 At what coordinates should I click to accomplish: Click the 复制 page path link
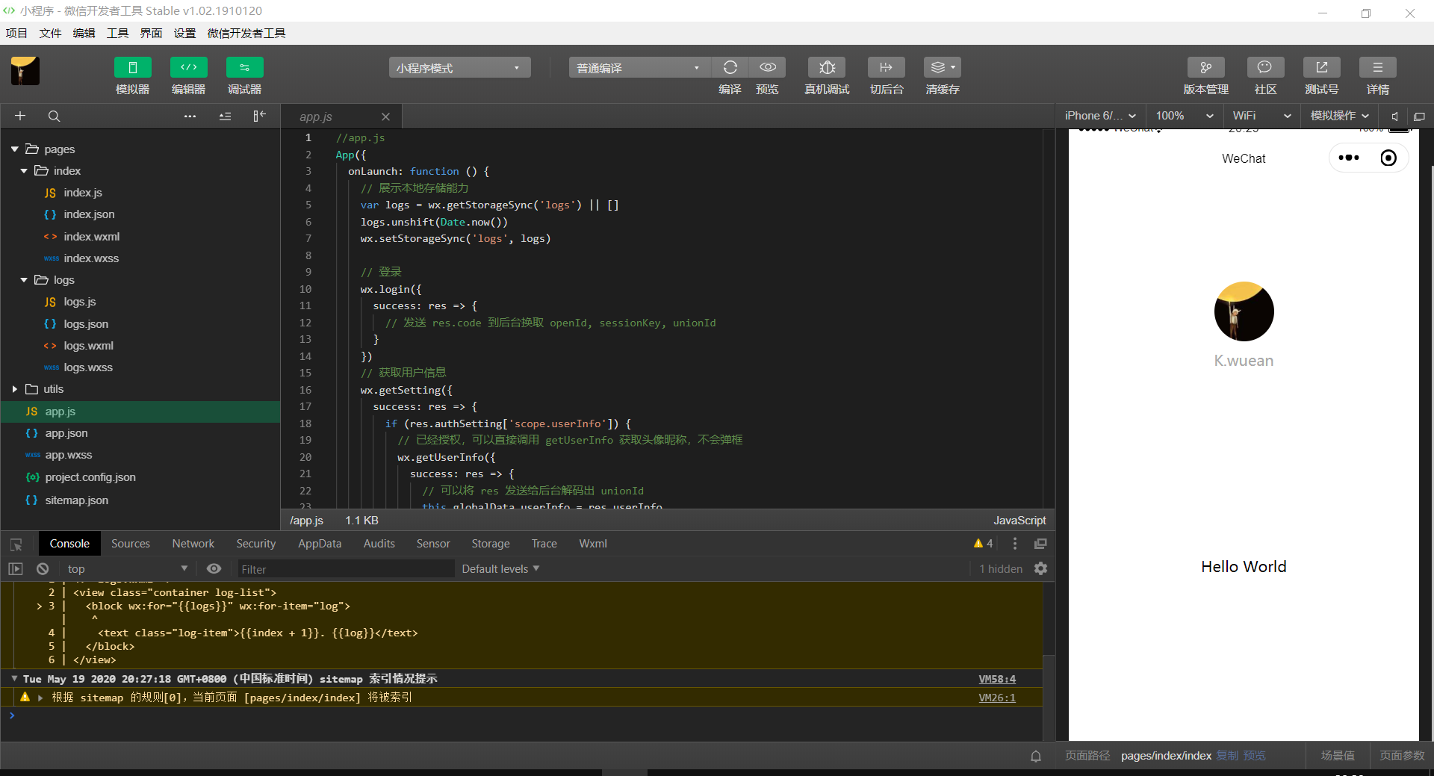[x=1227, y=756]
